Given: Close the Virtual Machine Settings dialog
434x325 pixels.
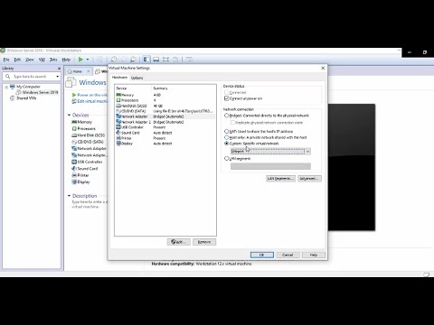Looking at the screenshot, I should [323, 68].
